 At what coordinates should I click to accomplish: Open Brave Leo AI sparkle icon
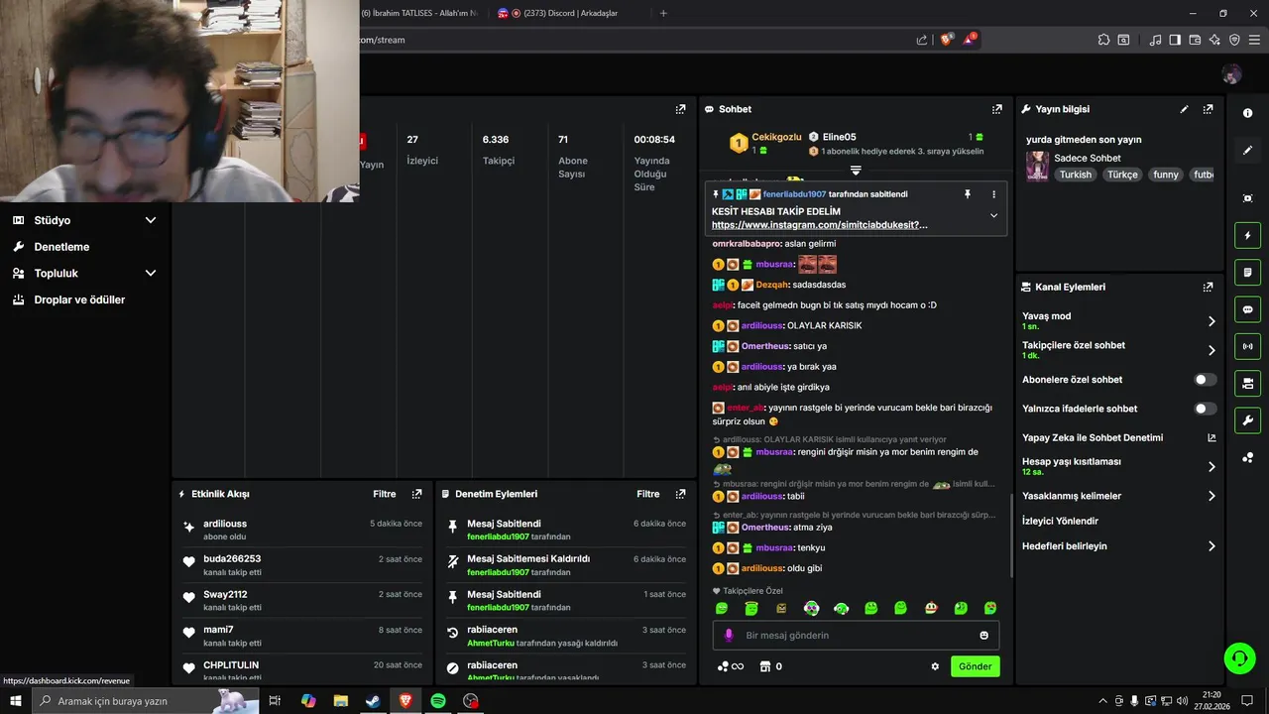[x=1214, y=40]
